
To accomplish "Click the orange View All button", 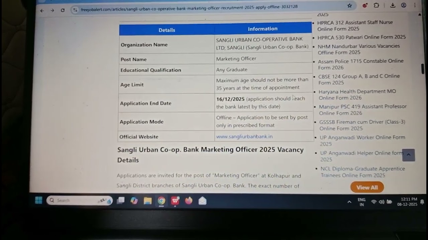I will pyautogui.click(x=367, y=187).
